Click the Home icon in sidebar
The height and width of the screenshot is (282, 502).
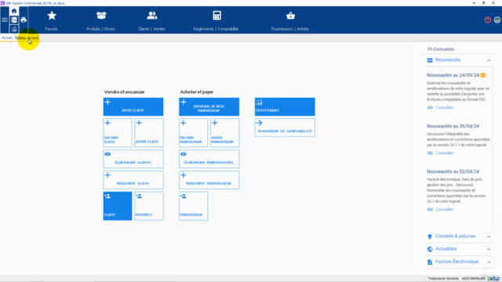(14, 11)
